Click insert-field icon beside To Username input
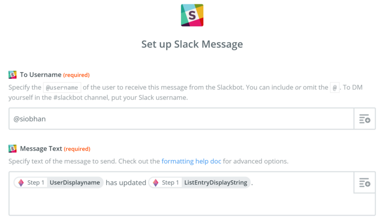Viewport: 385px width, 219px height. point(365,119)
